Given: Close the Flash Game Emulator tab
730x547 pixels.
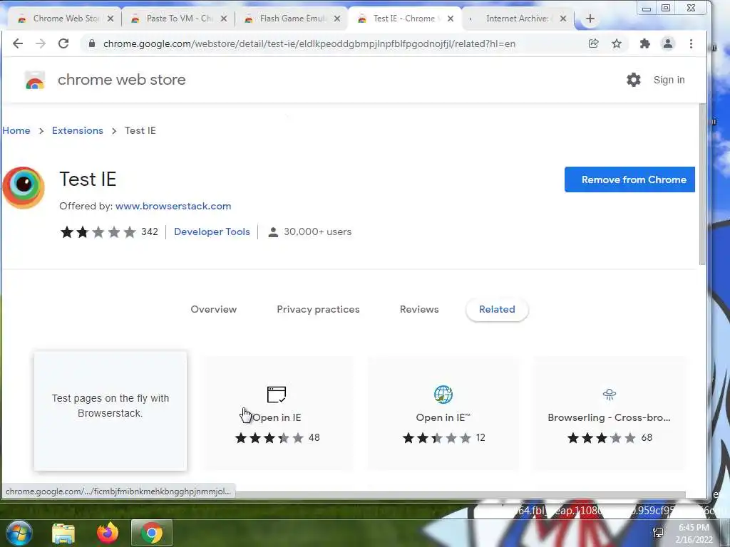Looking at the screenshot, I should [x=337, y=19].
